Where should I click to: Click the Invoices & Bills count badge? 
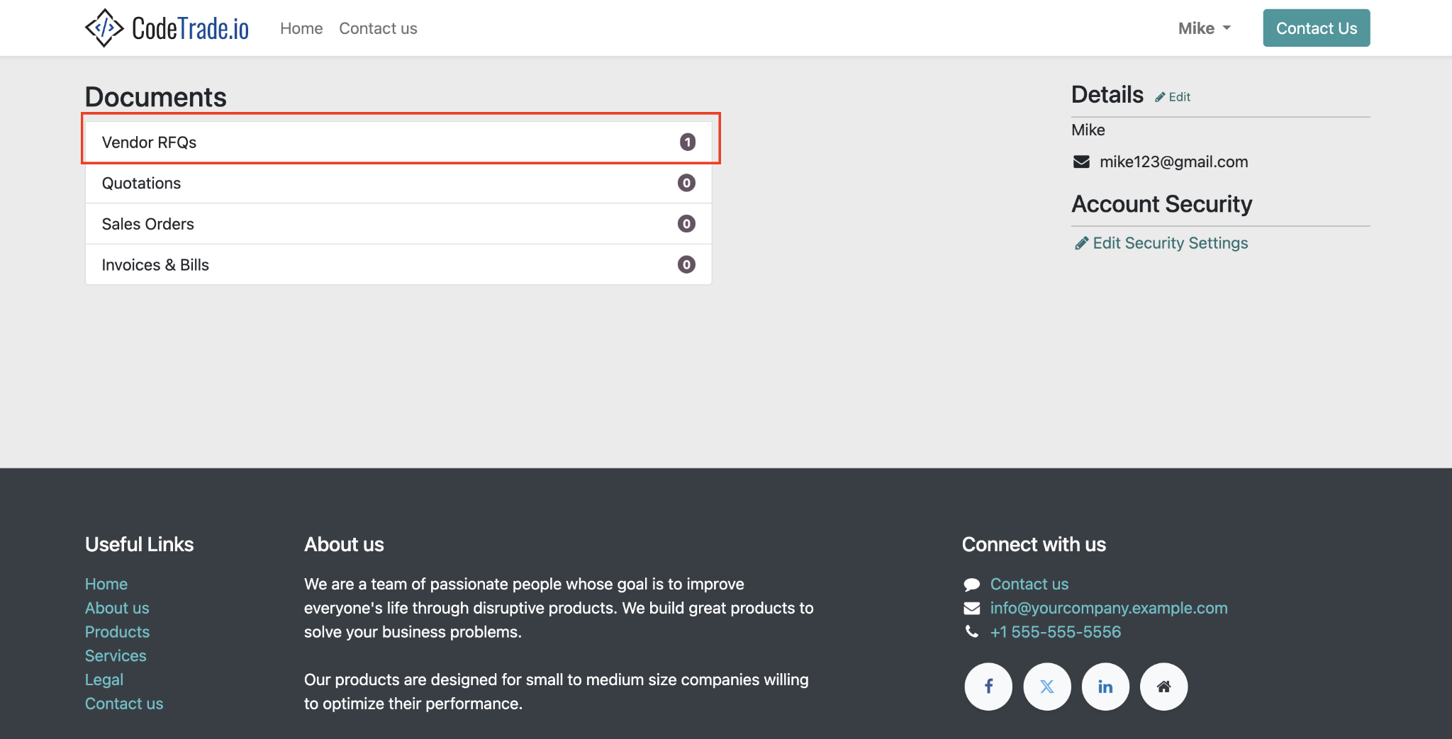point(686,265)
